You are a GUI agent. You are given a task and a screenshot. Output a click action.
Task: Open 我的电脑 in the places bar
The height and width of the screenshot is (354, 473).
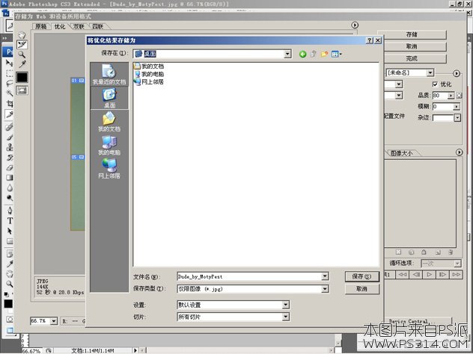109,145
